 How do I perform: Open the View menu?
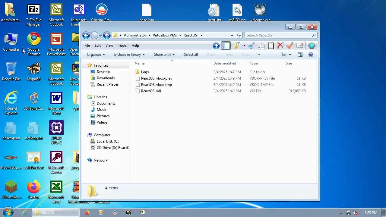[109, 46]
